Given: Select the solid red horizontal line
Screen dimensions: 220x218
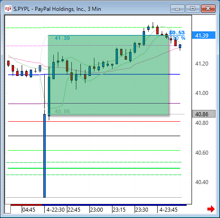Looking at the screenshot, I should (x=94, y=121).
